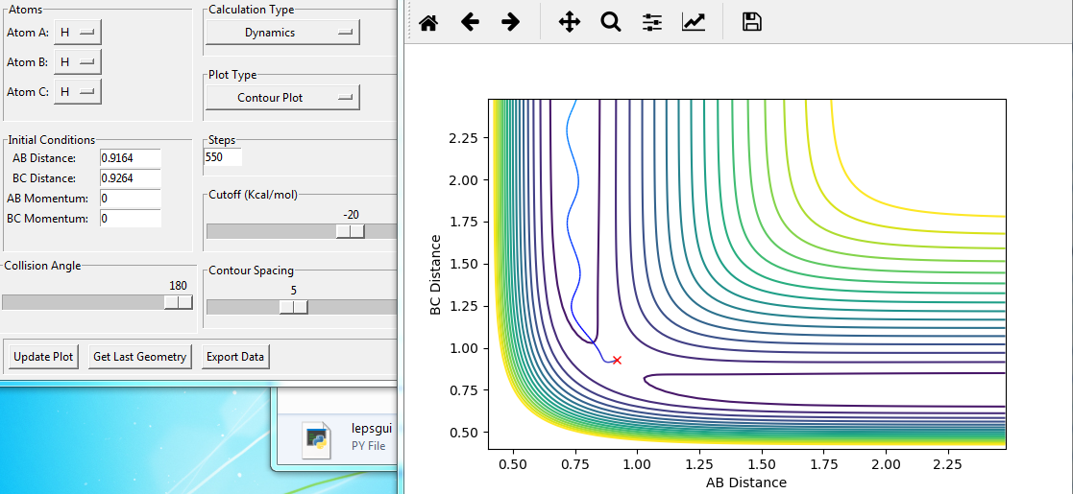Focus the AB Distance input field
This screenshot has height=494, width=1073.
(130, 158)
